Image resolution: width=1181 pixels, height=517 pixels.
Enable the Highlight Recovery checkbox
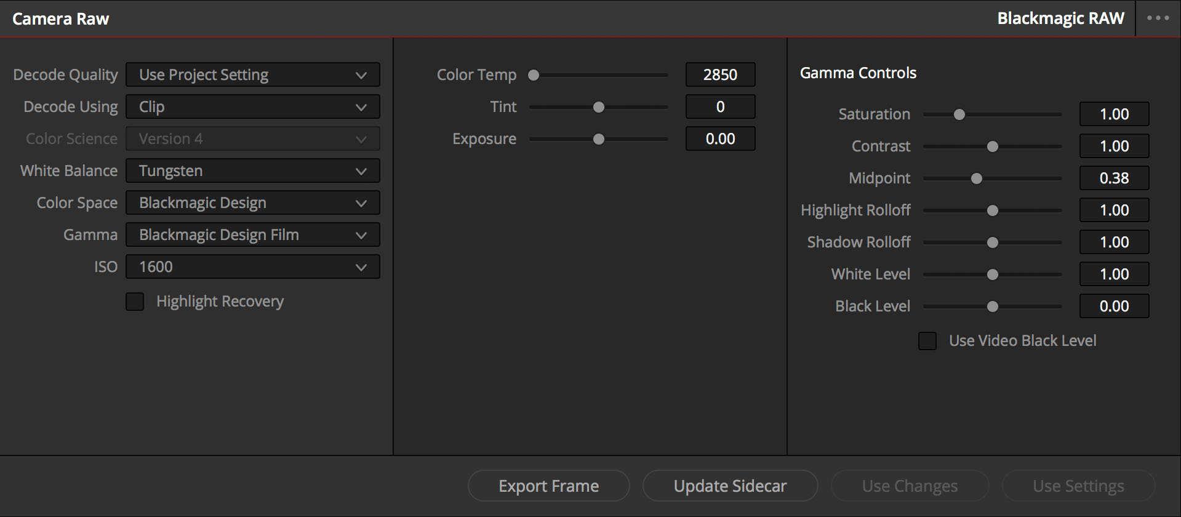click(135, 302)
